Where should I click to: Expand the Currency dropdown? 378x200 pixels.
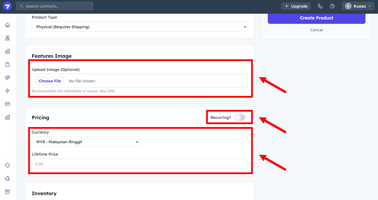pyautogui.click(x=86, y=142)
